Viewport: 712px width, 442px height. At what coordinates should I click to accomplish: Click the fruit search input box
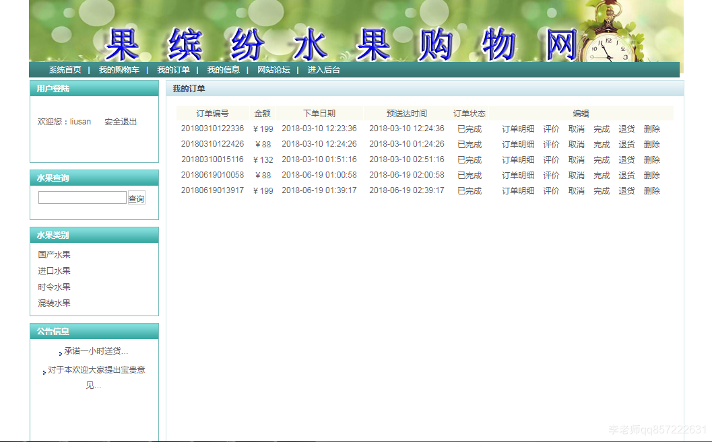click(82, 198)
